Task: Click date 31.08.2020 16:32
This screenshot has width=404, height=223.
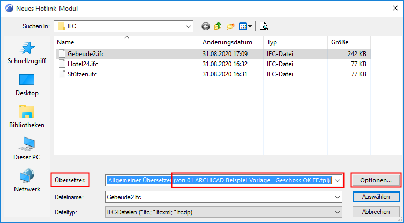Action: tap(225, 64)
